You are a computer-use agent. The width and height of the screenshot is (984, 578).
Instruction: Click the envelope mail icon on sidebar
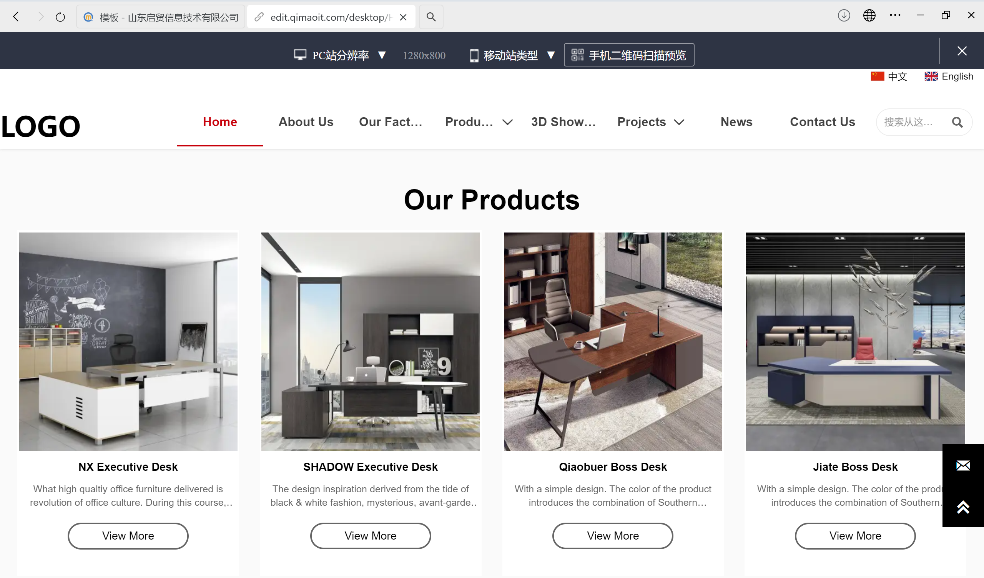963,465
